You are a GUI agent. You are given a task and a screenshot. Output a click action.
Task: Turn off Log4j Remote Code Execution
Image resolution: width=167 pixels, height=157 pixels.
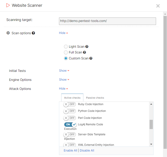coord(70,125)
